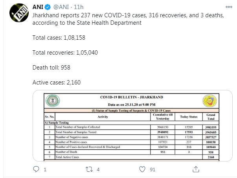Click the yellow health mission logo in bulletin
Image resolution: width=237 pixels, height=178 pixels.
click(209, 101)
